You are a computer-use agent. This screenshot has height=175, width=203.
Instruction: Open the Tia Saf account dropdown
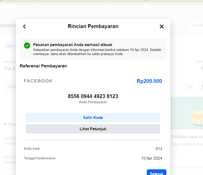[x=196, y=25]
